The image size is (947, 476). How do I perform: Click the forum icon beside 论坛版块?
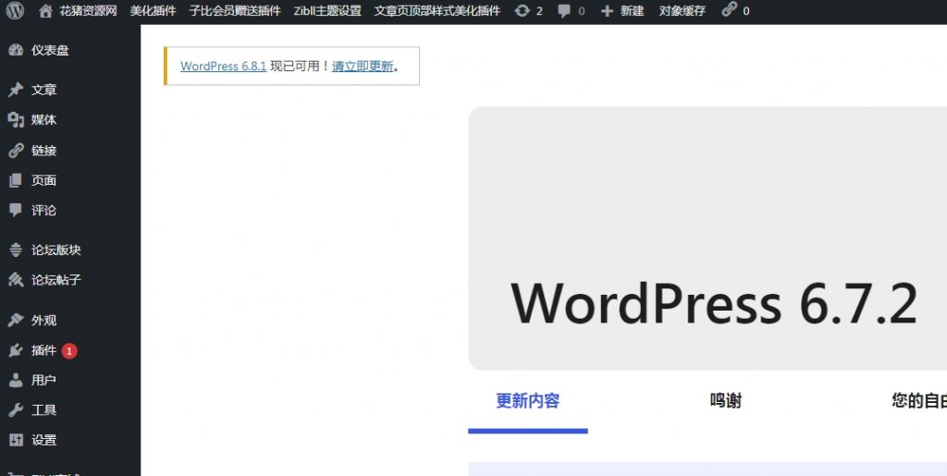point(16,250)
